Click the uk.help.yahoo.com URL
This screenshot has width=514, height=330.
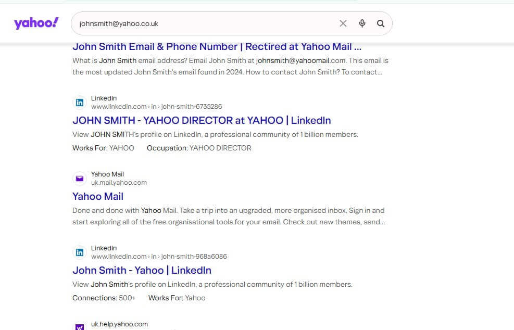coord(119,324)
